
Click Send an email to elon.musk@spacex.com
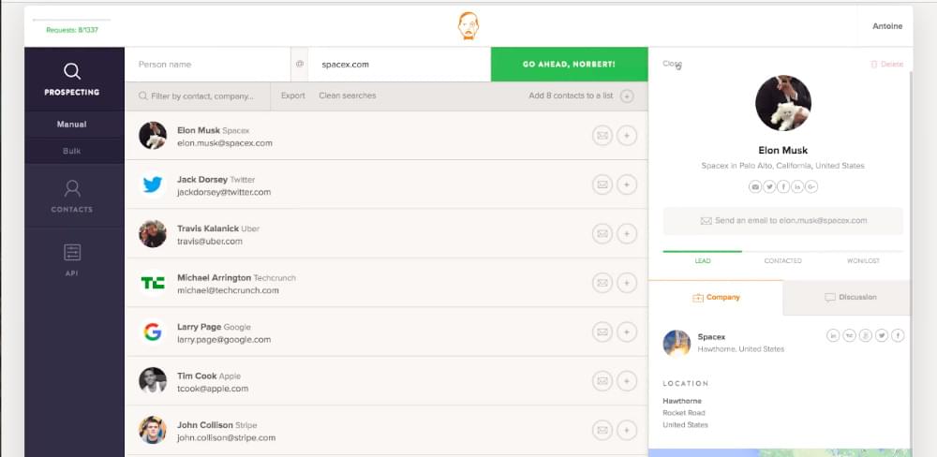coord(782,221)
